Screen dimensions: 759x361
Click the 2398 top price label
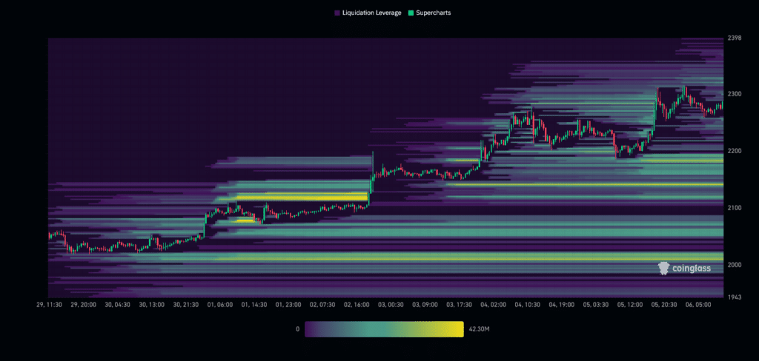[x=734, y=38]
